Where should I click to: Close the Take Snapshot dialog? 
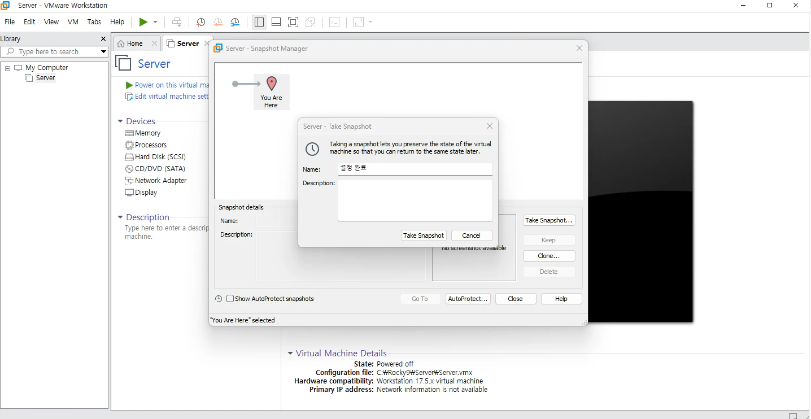490,126
